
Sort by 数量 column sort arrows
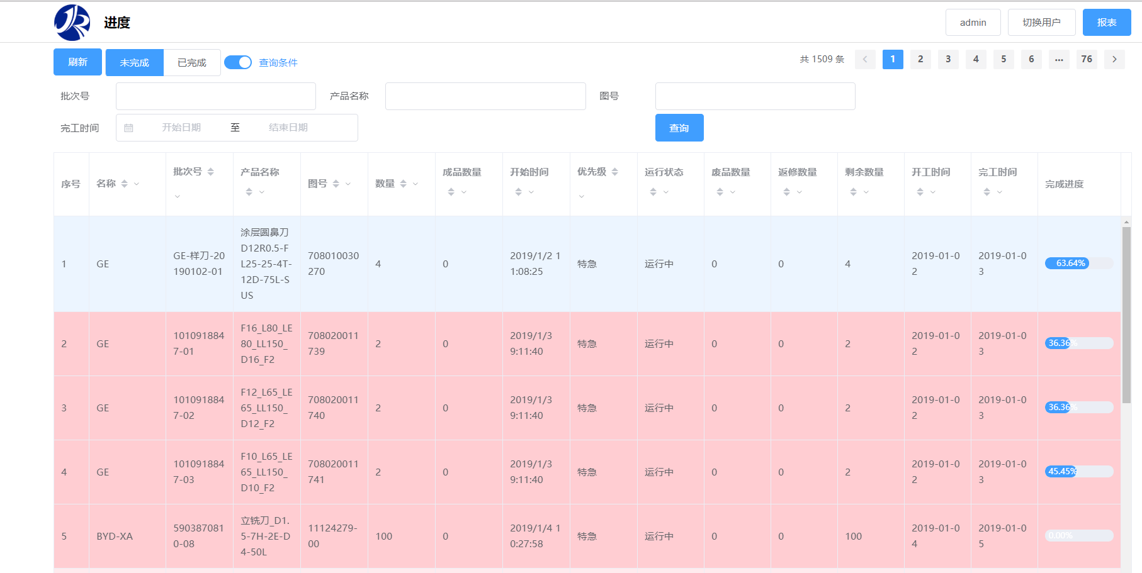point(404,184)
